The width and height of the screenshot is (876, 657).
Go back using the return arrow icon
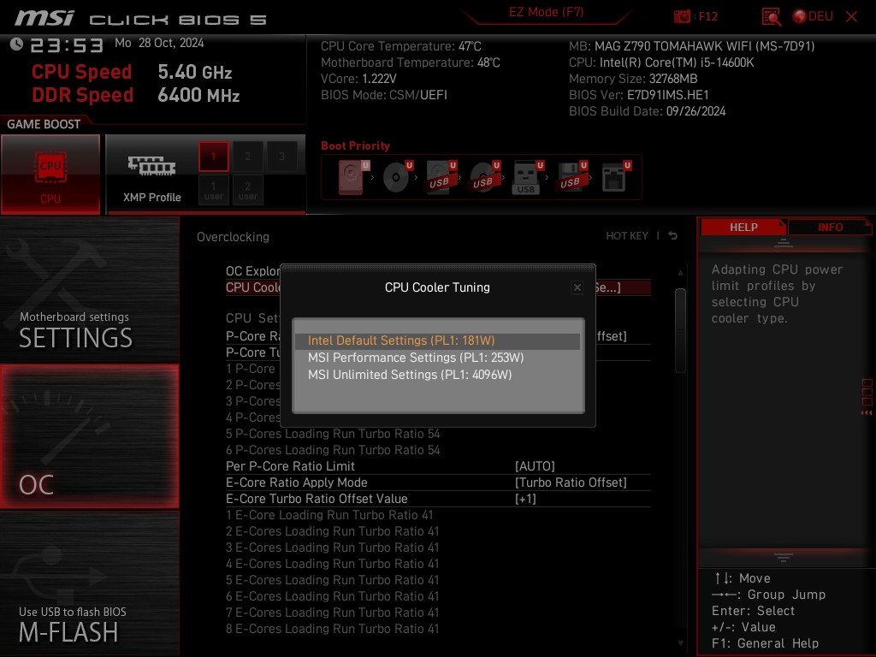pos(673,236)
